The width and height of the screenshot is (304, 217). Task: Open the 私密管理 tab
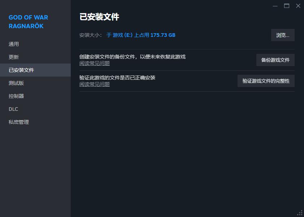[35, 122]
